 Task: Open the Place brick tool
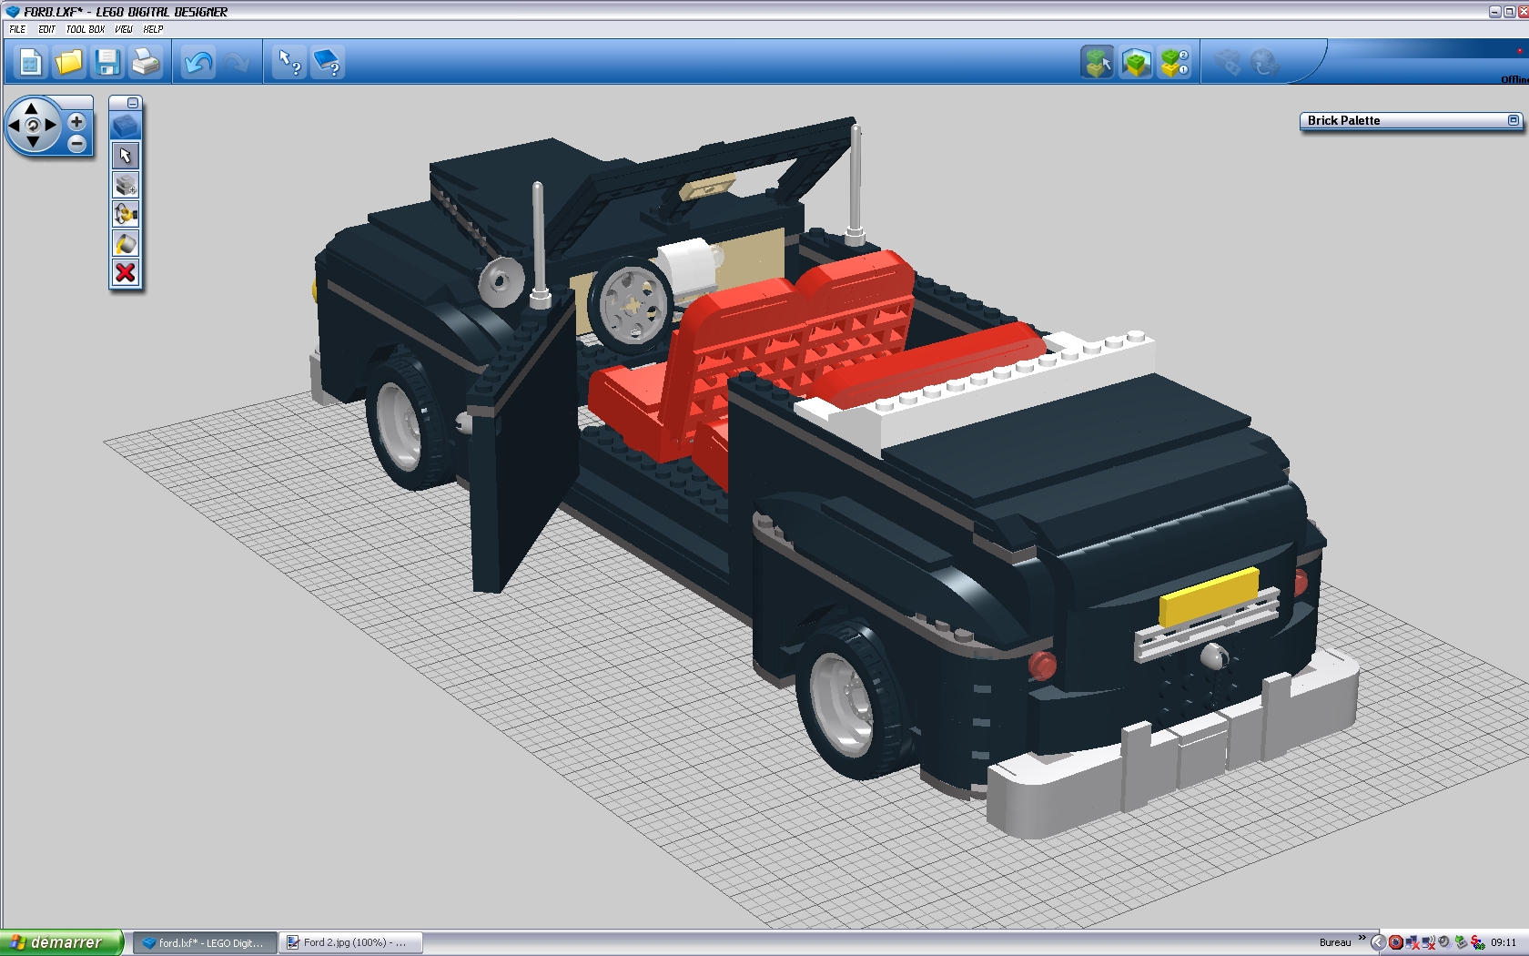coord(126,126)
